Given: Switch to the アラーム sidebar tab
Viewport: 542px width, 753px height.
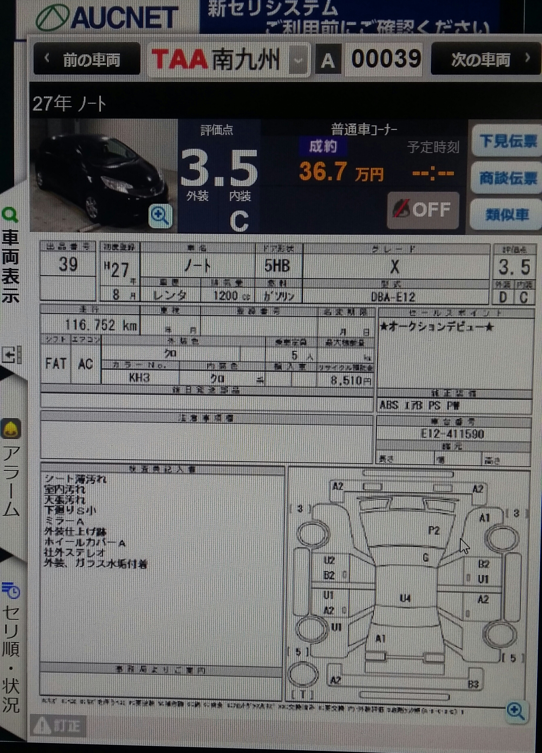Looking at the screenshot, I should point(11,481).
